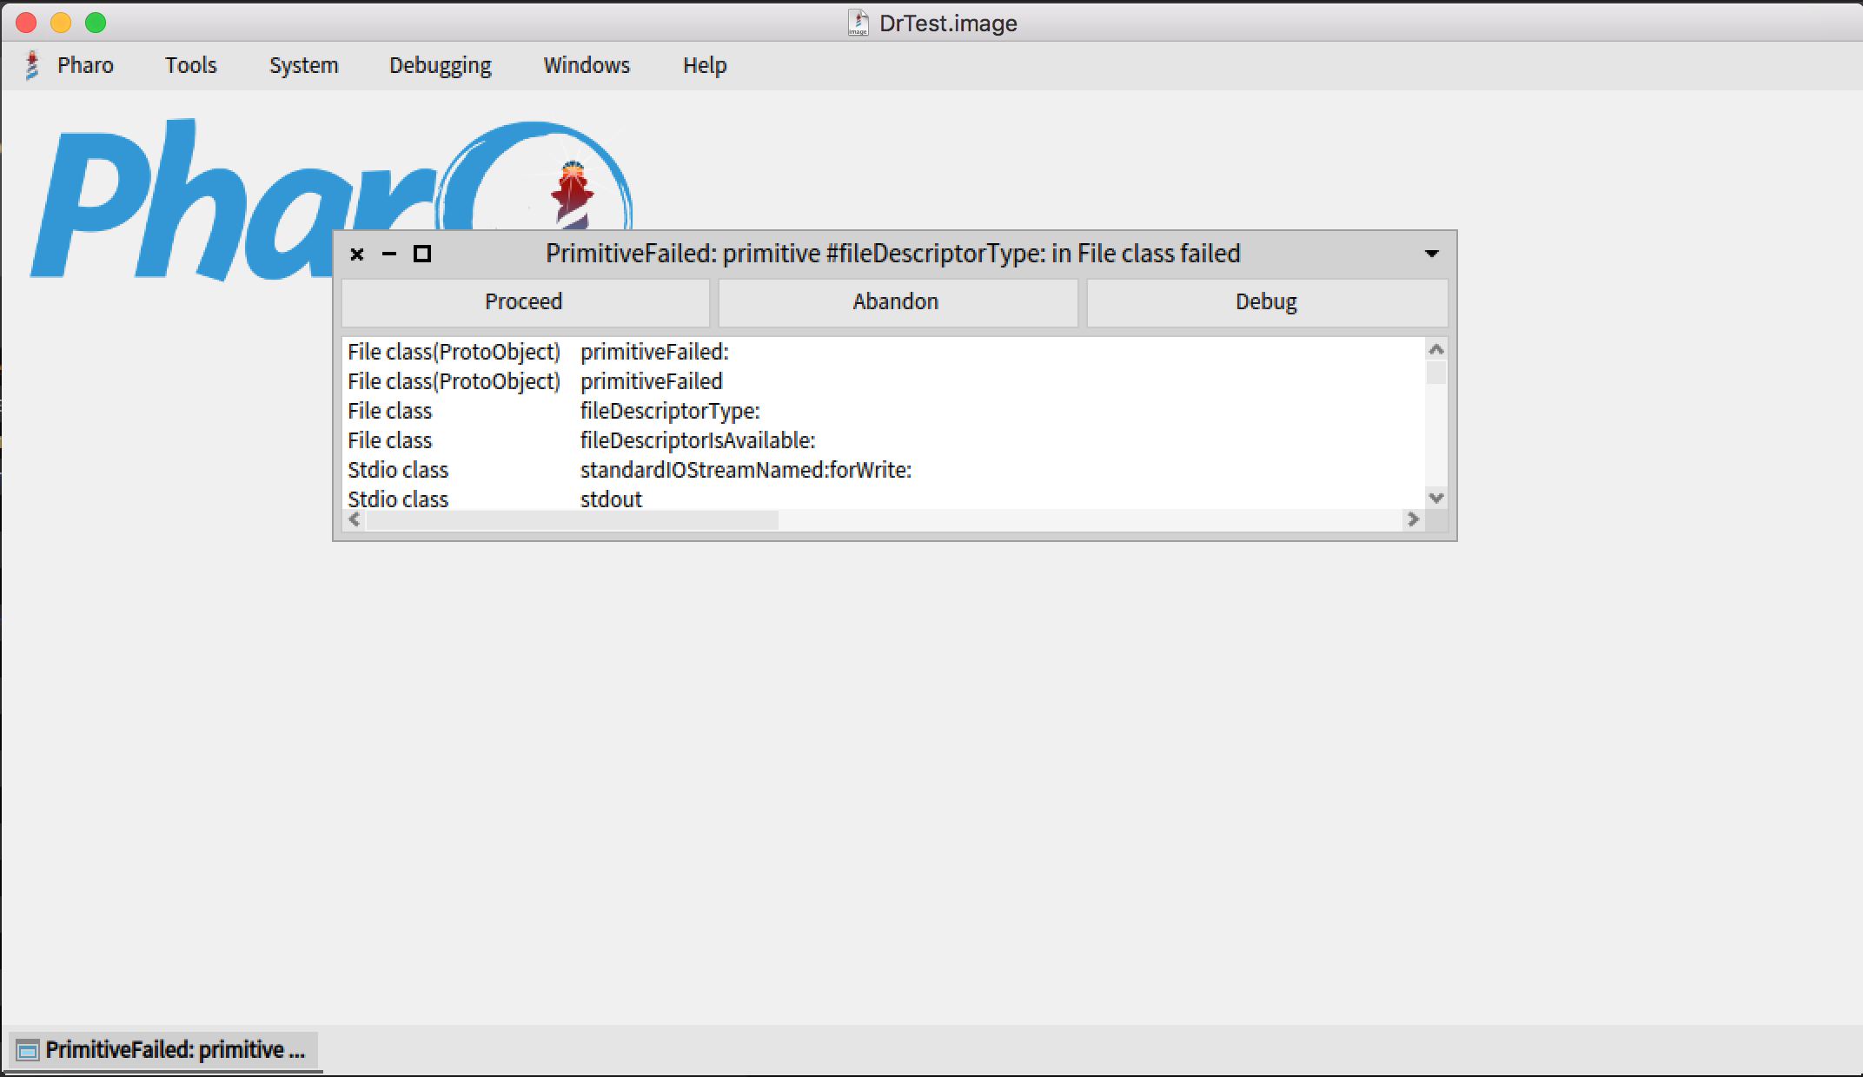This screenshot has height=1077, width=1863.
Task: Click the DrTest.image file icon in title bar
Action: click(x=858, y=23)
